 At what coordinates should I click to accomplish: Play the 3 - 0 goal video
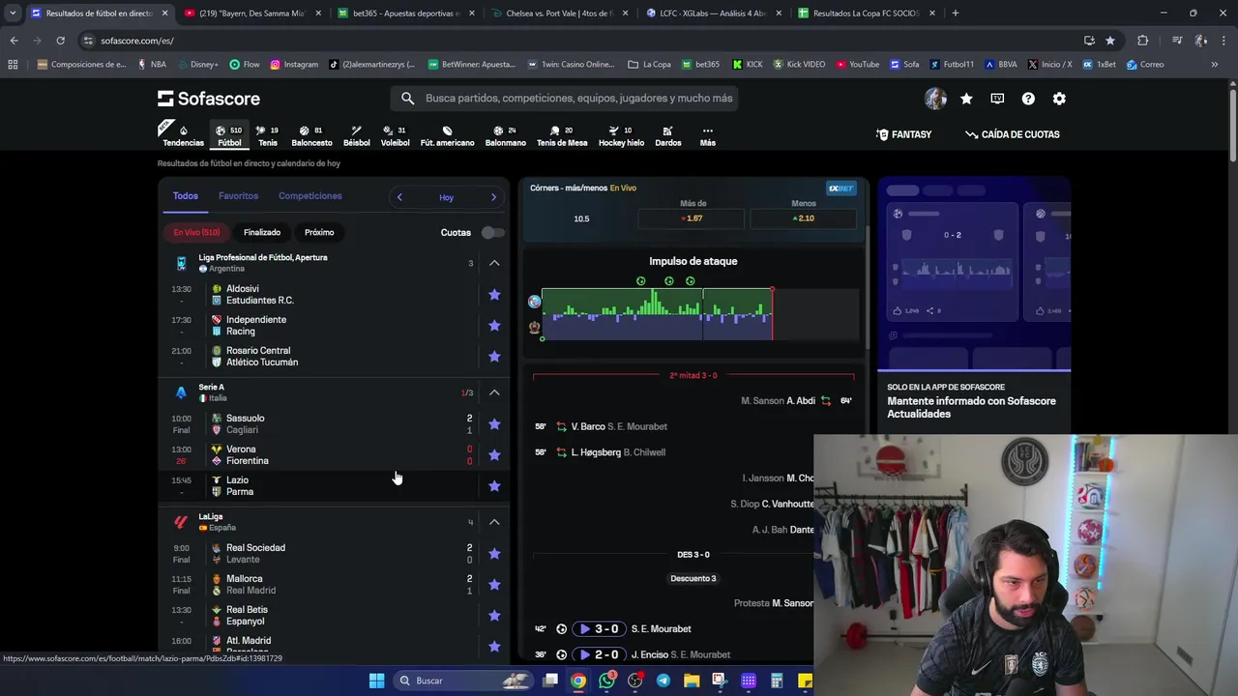click(599, 629)
